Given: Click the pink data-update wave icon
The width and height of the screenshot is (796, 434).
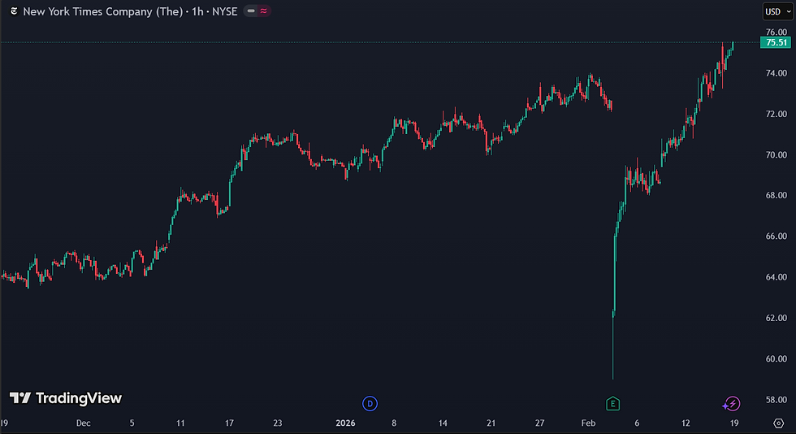Looking at the screenshot, I should click(x=264, y=11).
